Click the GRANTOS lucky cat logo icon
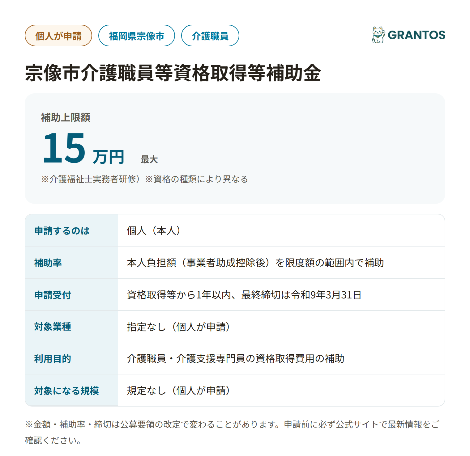 (x=378, y=35)
